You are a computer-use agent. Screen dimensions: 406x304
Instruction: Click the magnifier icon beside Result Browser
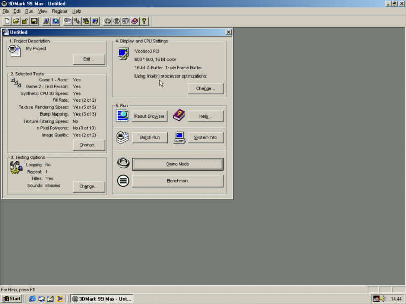[x=122, y=116]
